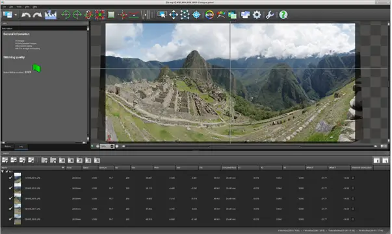Open the wrench settings tool
Image resolution: width=392 pixels, height=234 pixels.
click(x=270, y=15)
